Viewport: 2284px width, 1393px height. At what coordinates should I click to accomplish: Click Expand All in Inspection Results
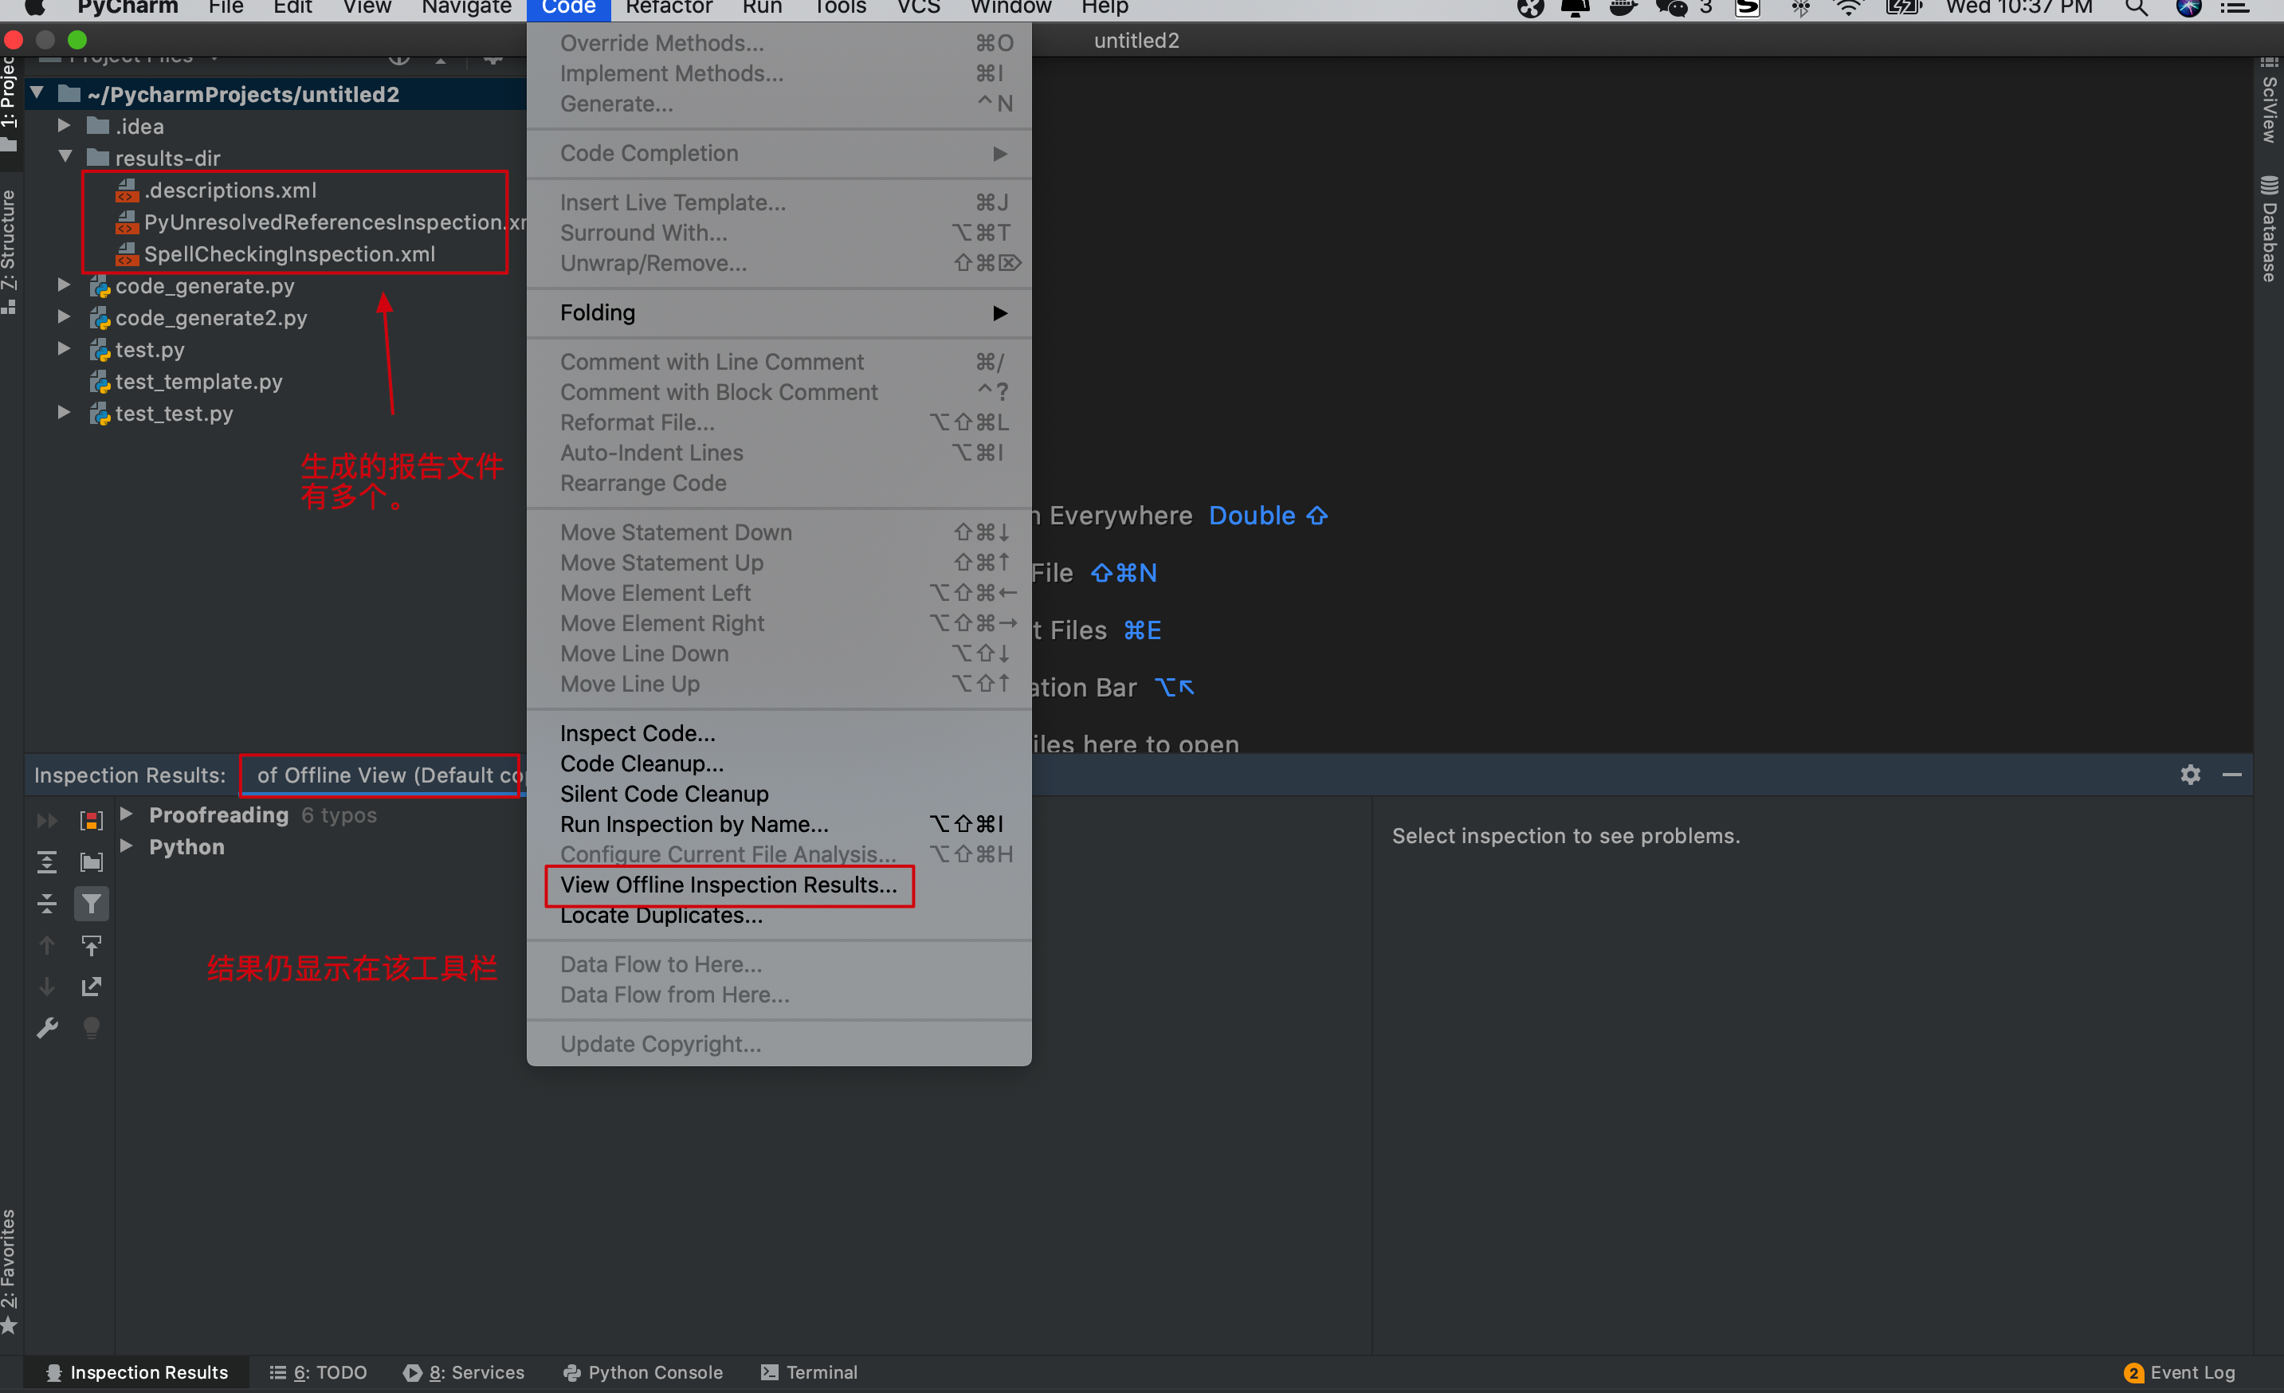click(46, 862)
